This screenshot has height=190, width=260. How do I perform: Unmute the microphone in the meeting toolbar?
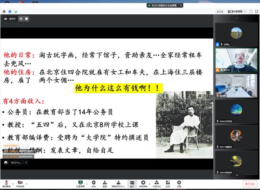coord(5,183)
